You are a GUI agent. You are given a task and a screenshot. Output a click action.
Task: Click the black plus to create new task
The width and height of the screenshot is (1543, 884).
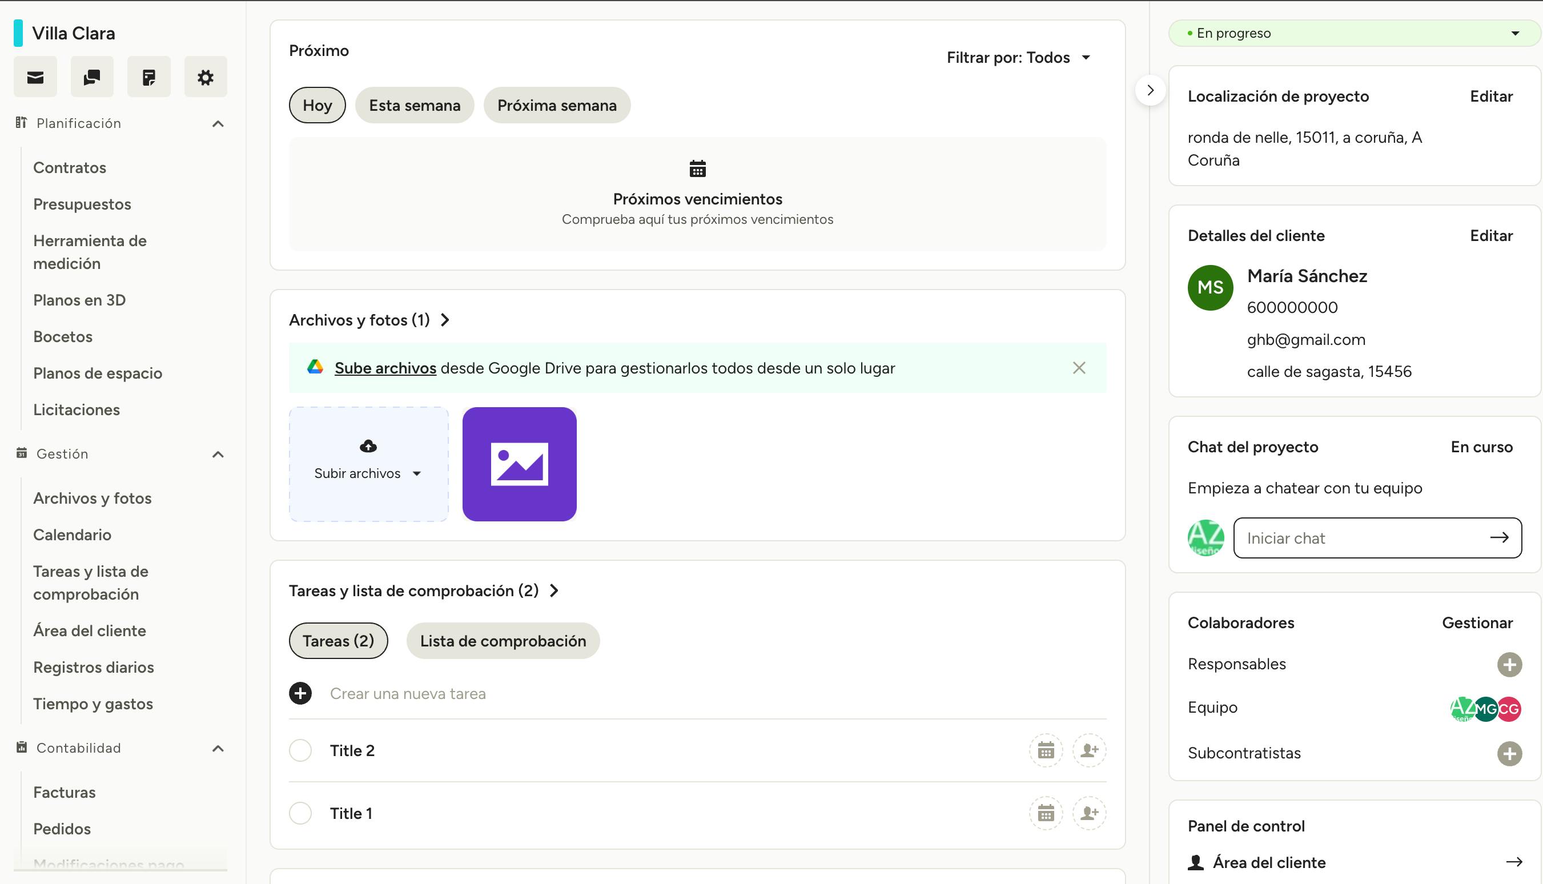(300, 693)
